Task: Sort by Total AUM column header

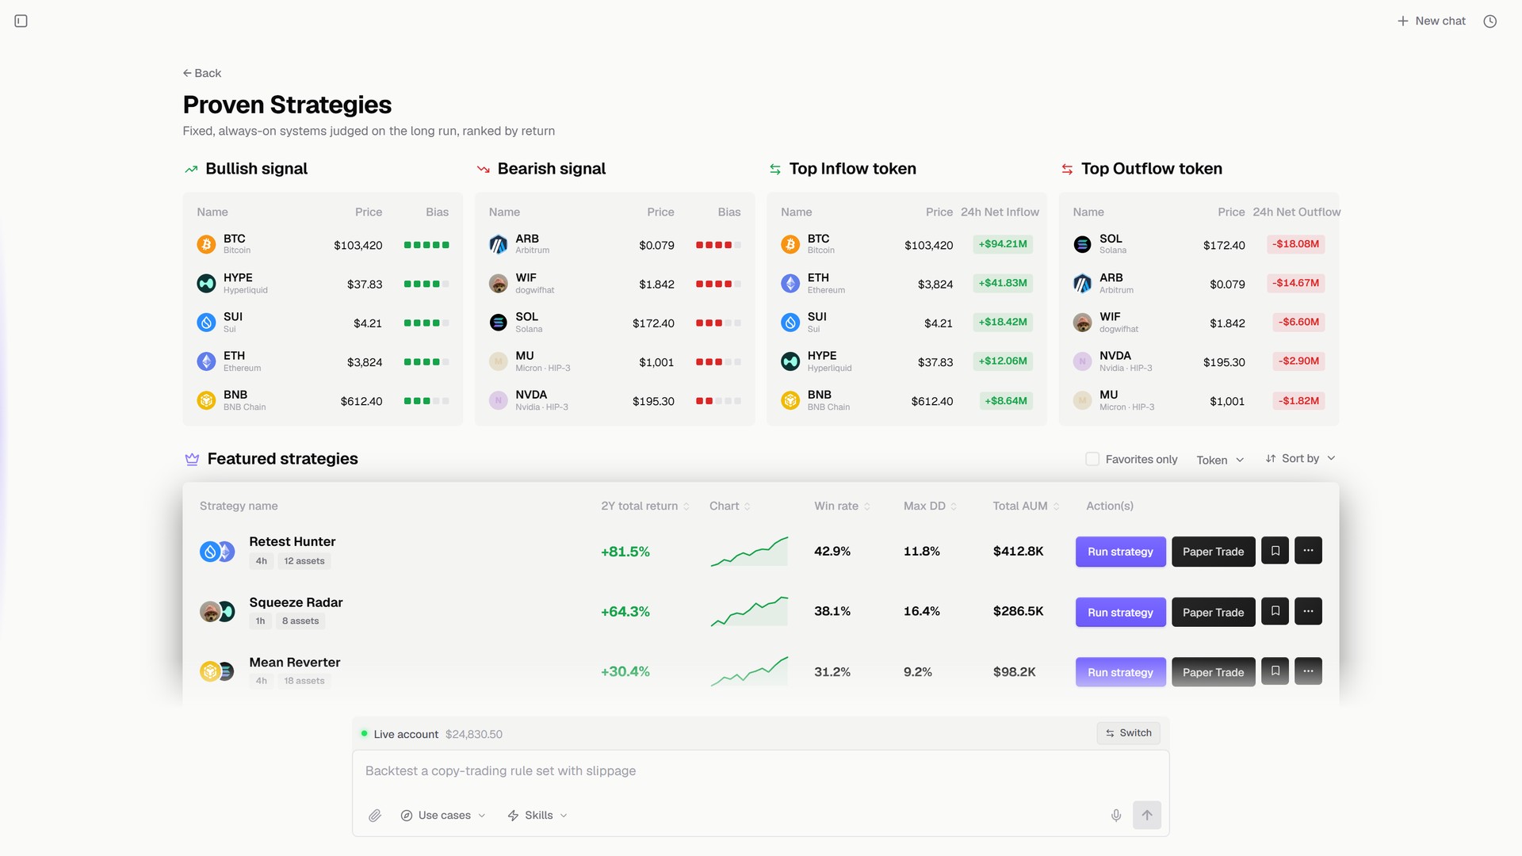Action: [1026, 506]
